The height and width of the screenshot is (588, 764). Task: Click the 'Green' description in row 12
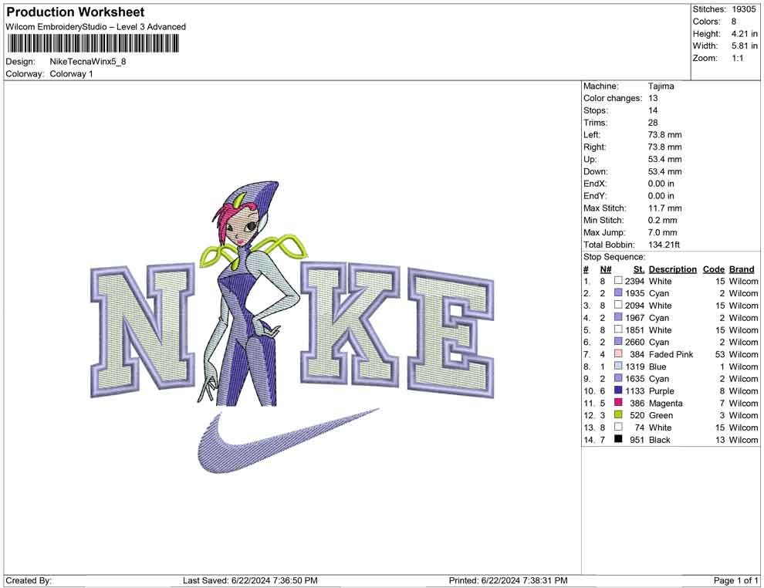[x=661, y=415]
